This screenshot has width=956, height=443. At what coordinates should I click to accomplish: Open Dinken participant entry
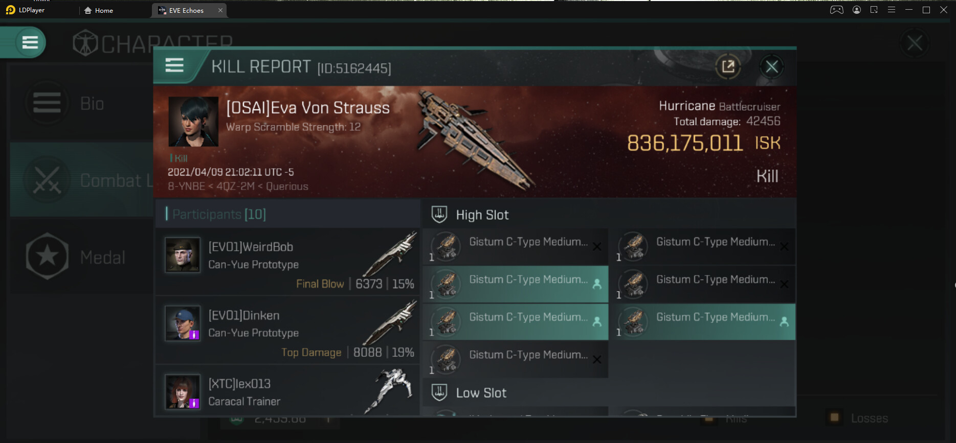tap(286, 330)
